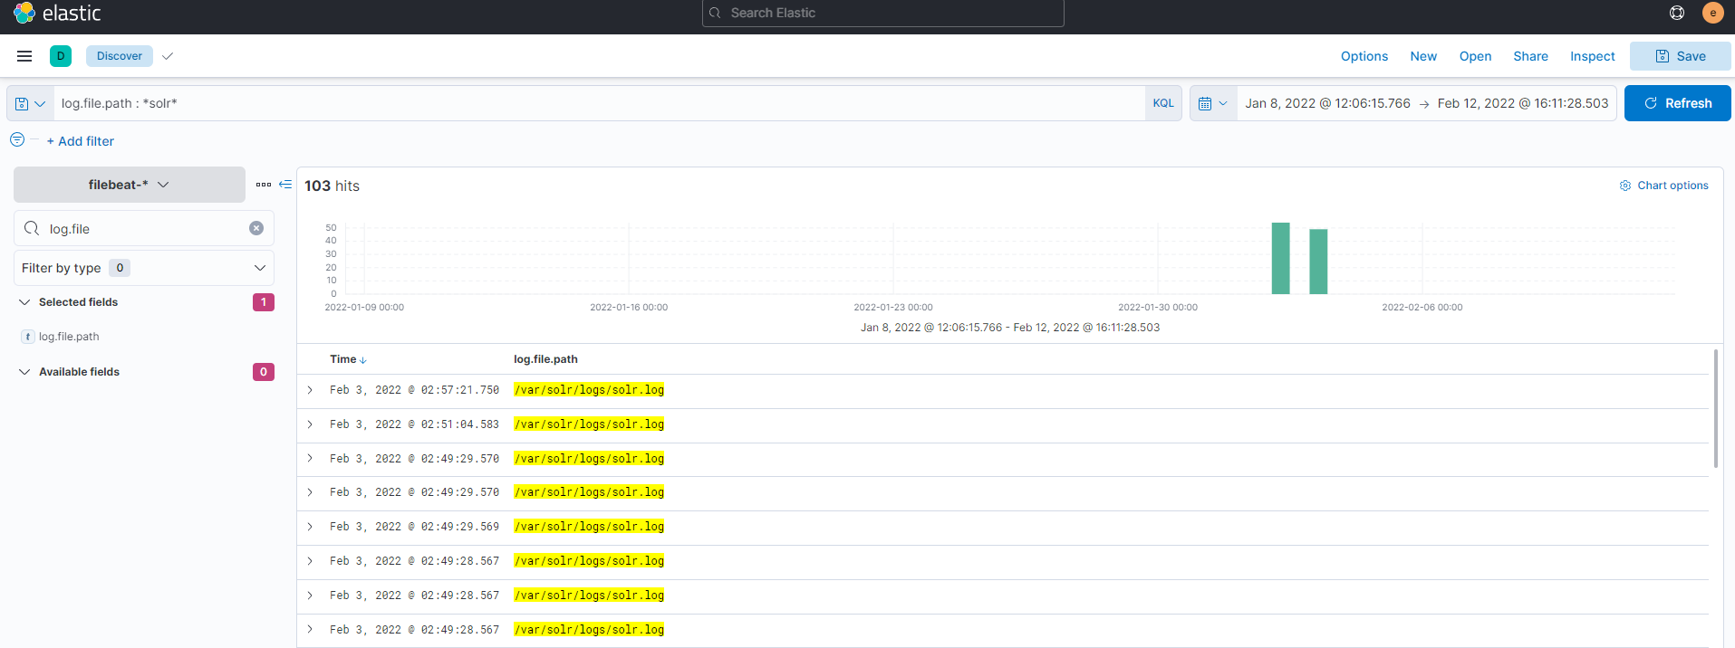Click the Refresh button
Image resolution: width=1735 pixels, height=648 pixels.
click(x=1677, y=103)
